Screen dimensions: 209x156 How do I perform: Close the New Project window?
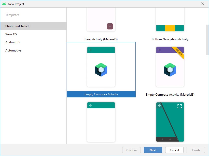point(203,4)
